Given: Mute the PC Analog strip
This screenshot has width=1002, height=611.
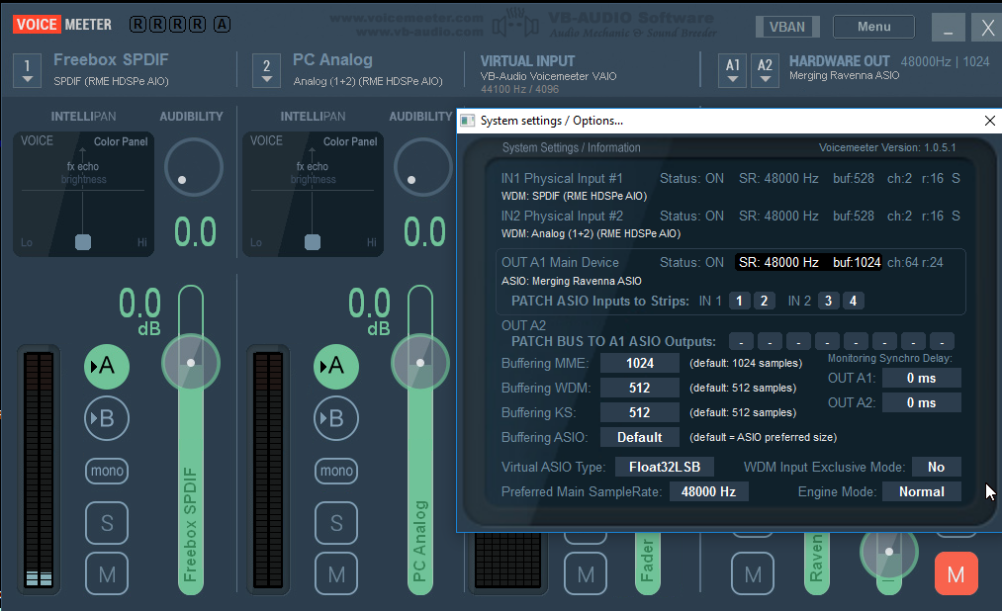Looking at the screenshot, I should click(336, 574).
